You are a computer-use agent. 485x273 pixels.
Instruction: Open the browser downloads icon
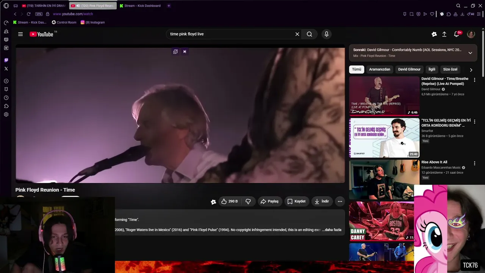tap(462, 14)
